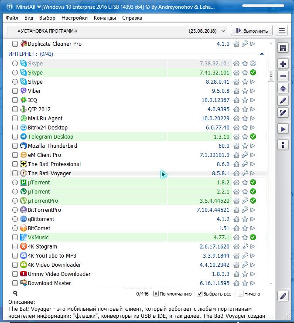Open the hamburger menu button
This screenshot has height=323, width=294.
282,31
